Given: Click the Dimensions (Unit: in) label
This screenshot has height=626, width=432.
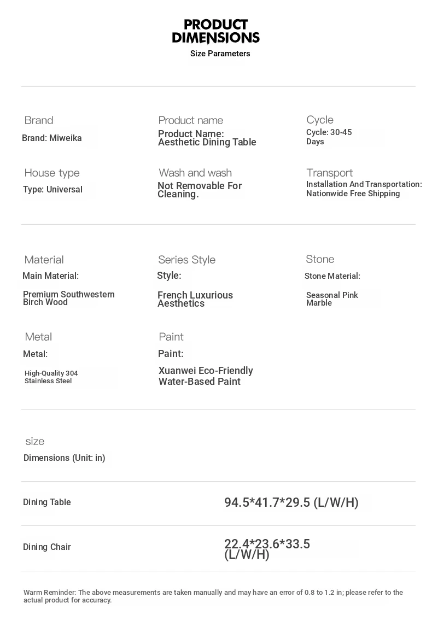Looking at the screenshot, I should 64,458.
